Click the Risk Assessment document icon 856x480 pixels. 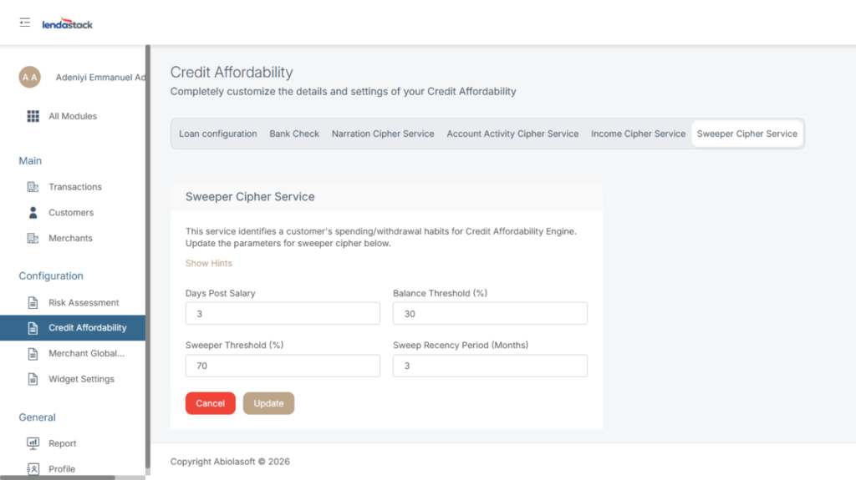tap(33, 303)
